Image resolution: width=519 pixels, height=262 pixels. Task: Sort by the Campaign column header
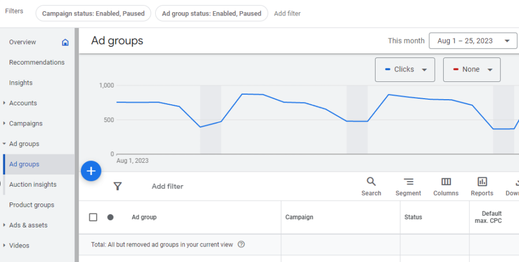[x=299, y=217]
